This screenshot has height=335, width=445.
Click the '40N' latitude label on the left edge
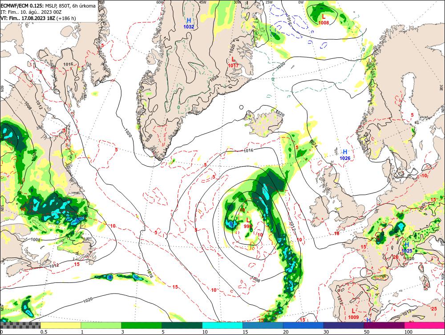[2, 308]
